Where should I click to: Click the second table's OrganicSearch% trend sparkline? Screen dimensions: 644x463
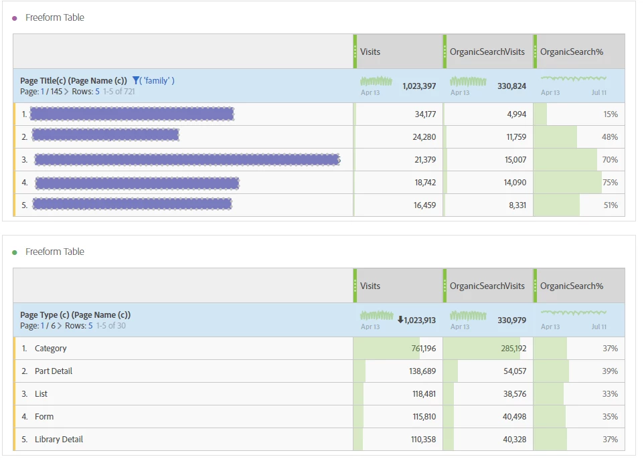[x=573, y=312]
